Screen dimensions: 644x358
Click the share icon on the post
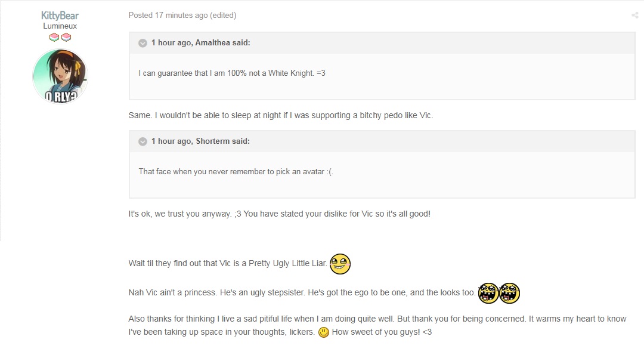click(x=634, y=16)
